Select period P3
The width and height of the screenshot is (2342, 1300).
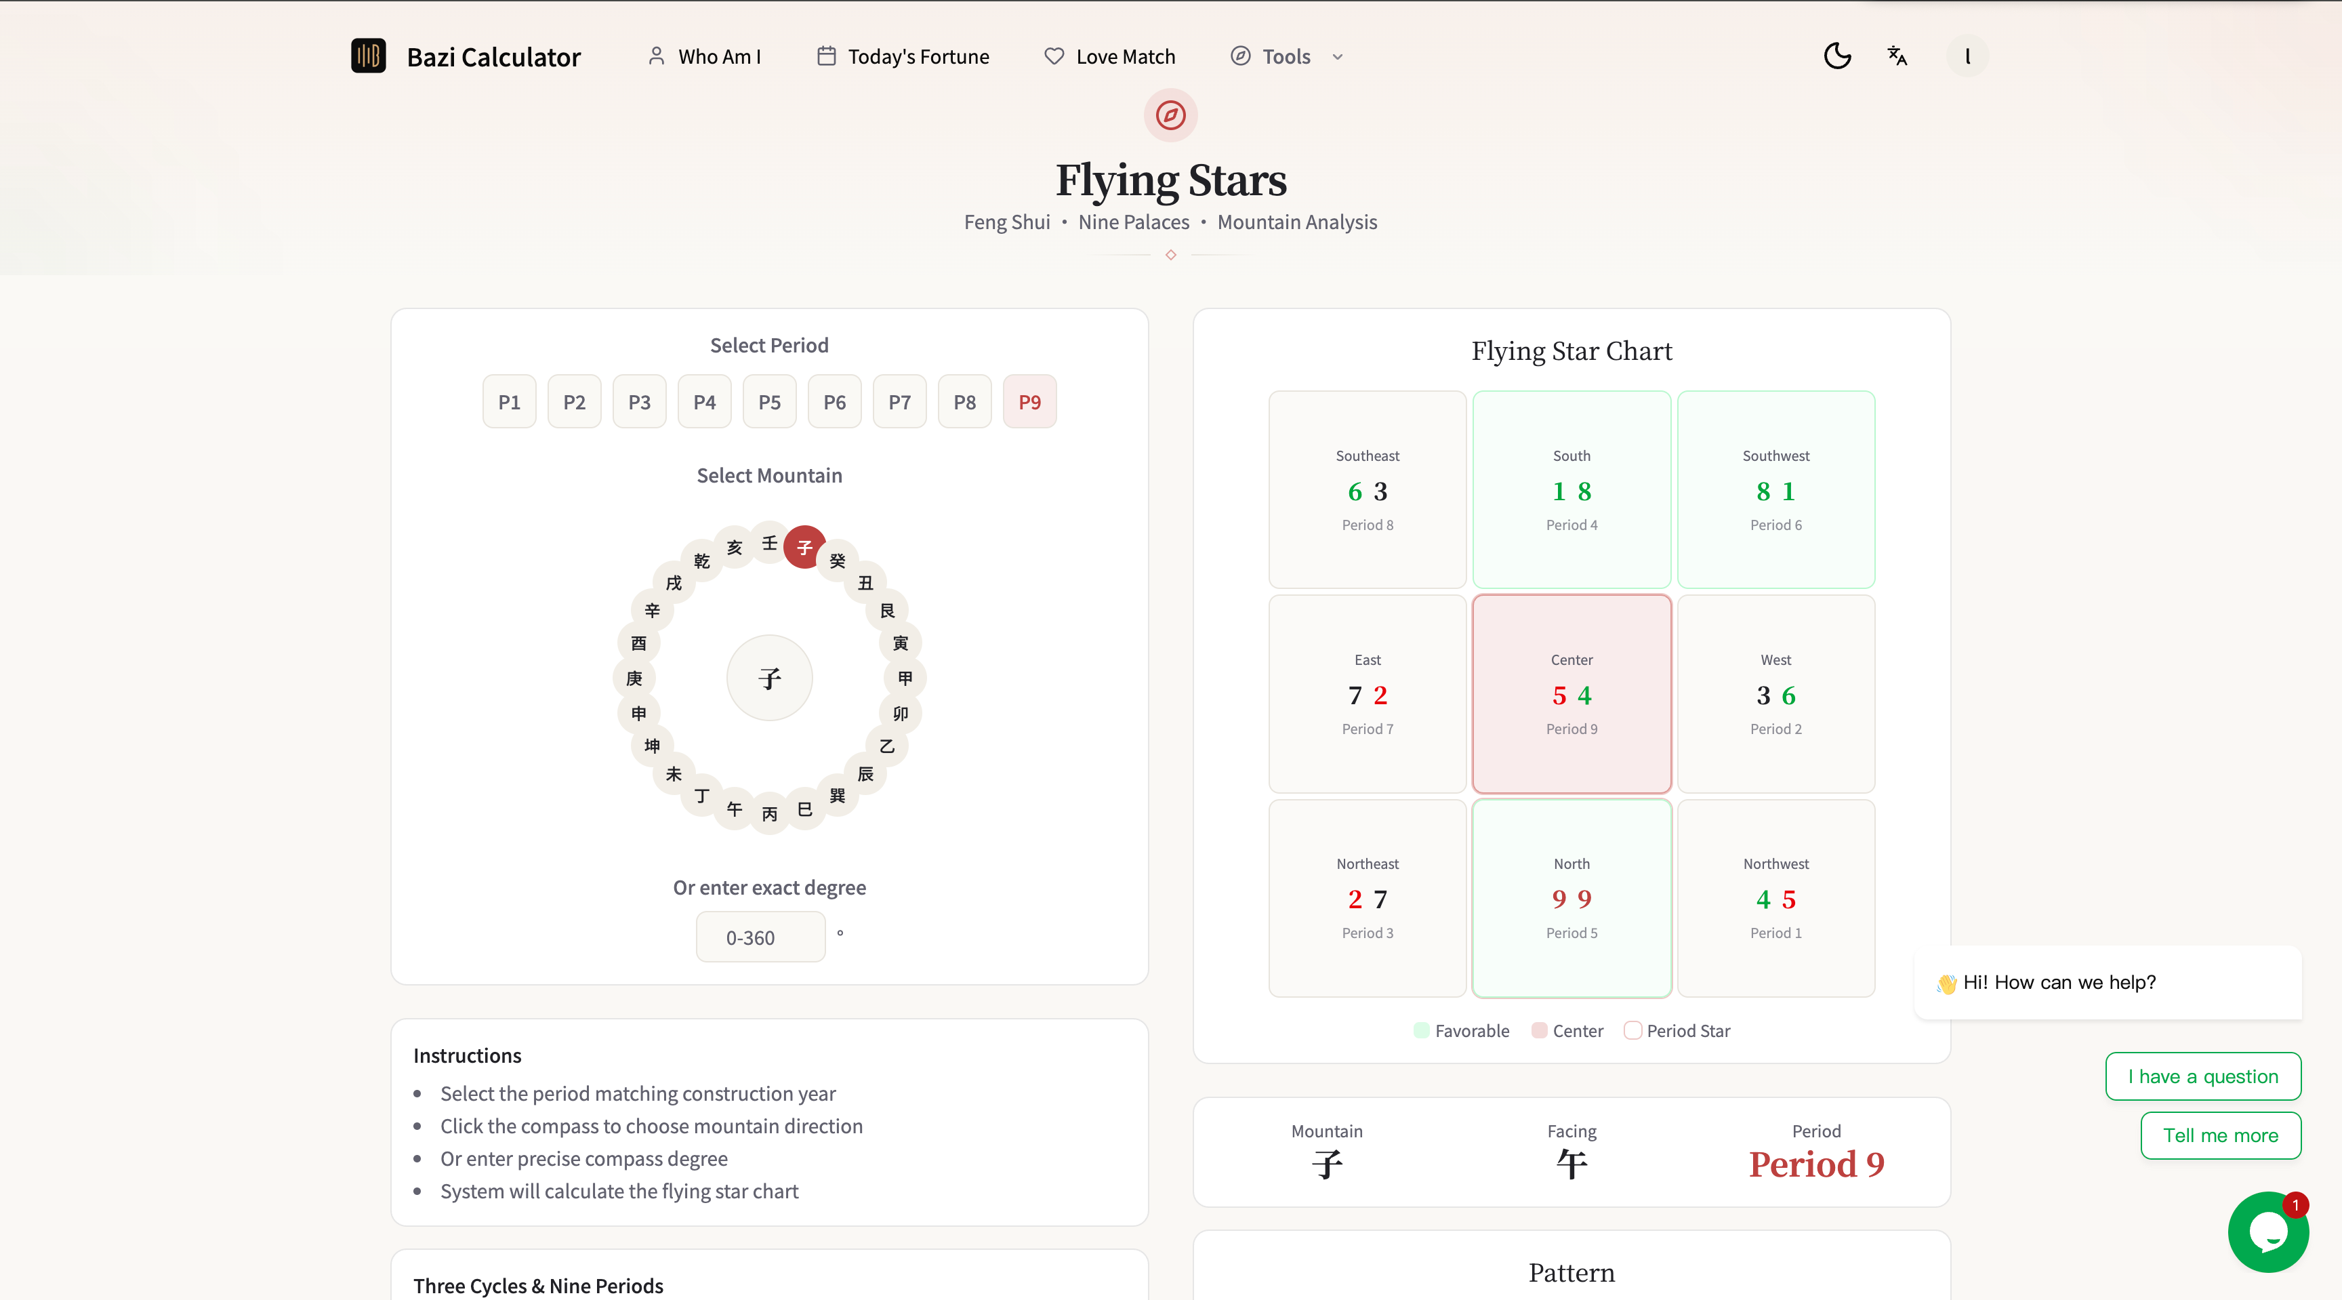pyautogui.click(x=639, y=401)
